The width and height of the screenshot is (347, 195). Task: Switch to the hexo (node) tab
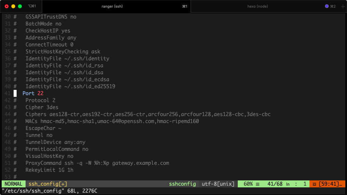click(x=257, y=6)
